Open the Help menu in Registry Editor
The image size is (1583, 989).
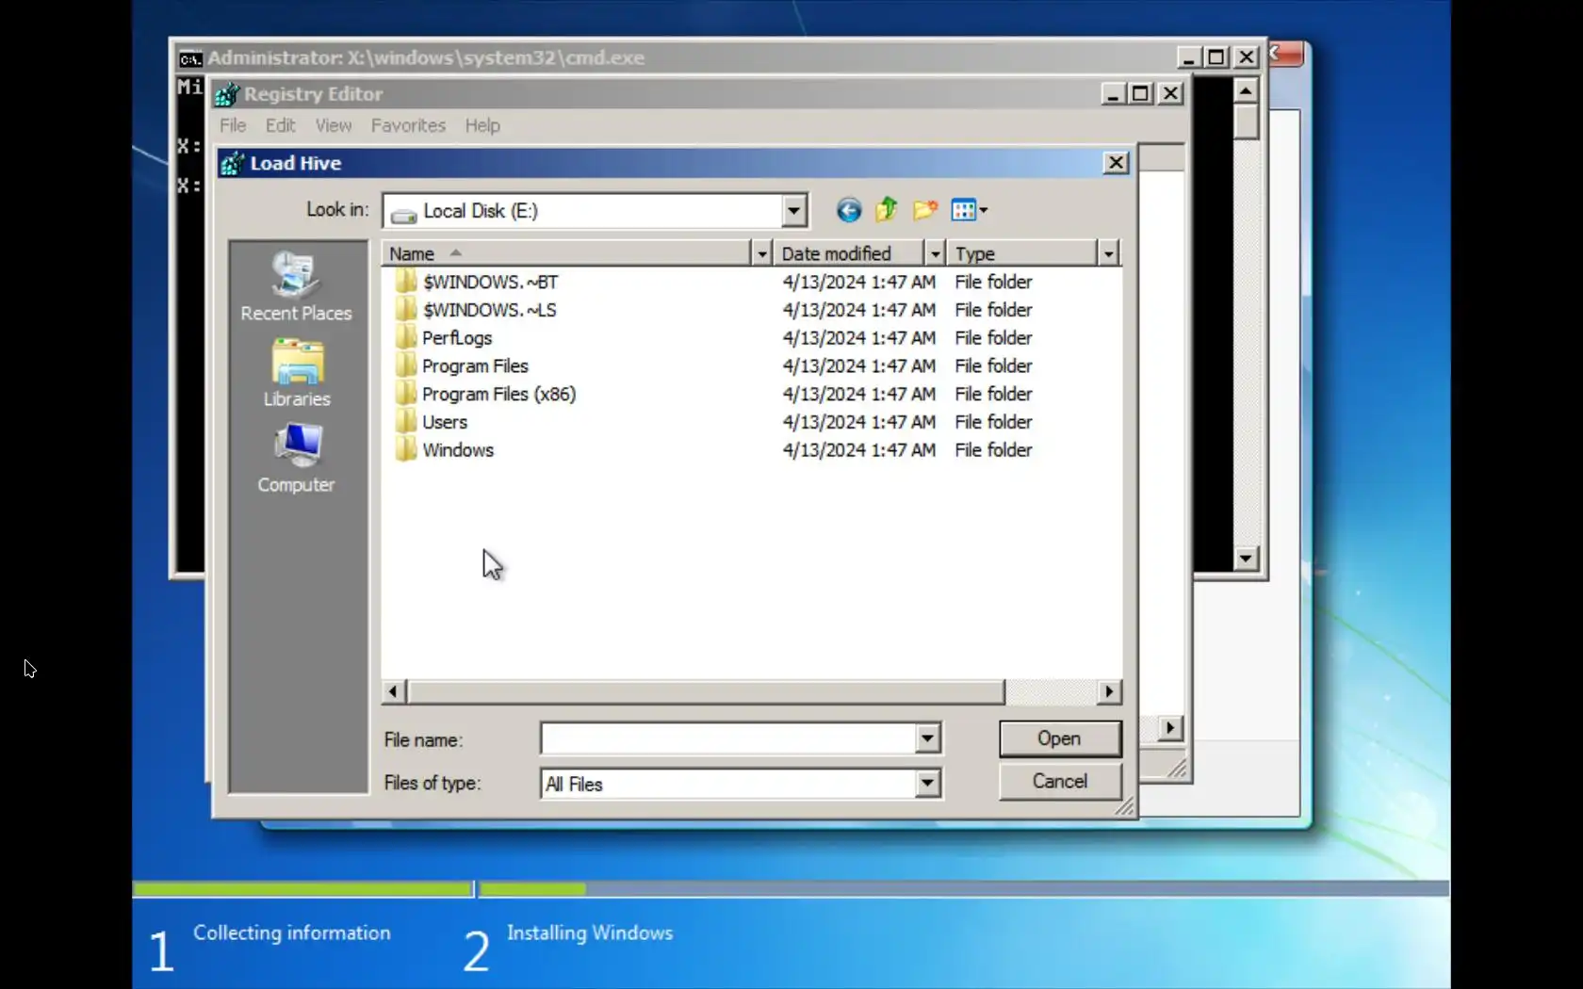482,125
